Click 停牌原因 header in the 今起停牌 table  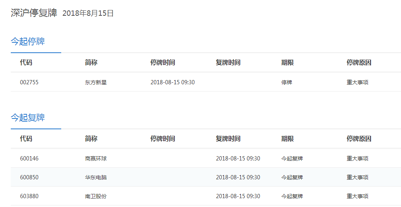tap(359, 63)
